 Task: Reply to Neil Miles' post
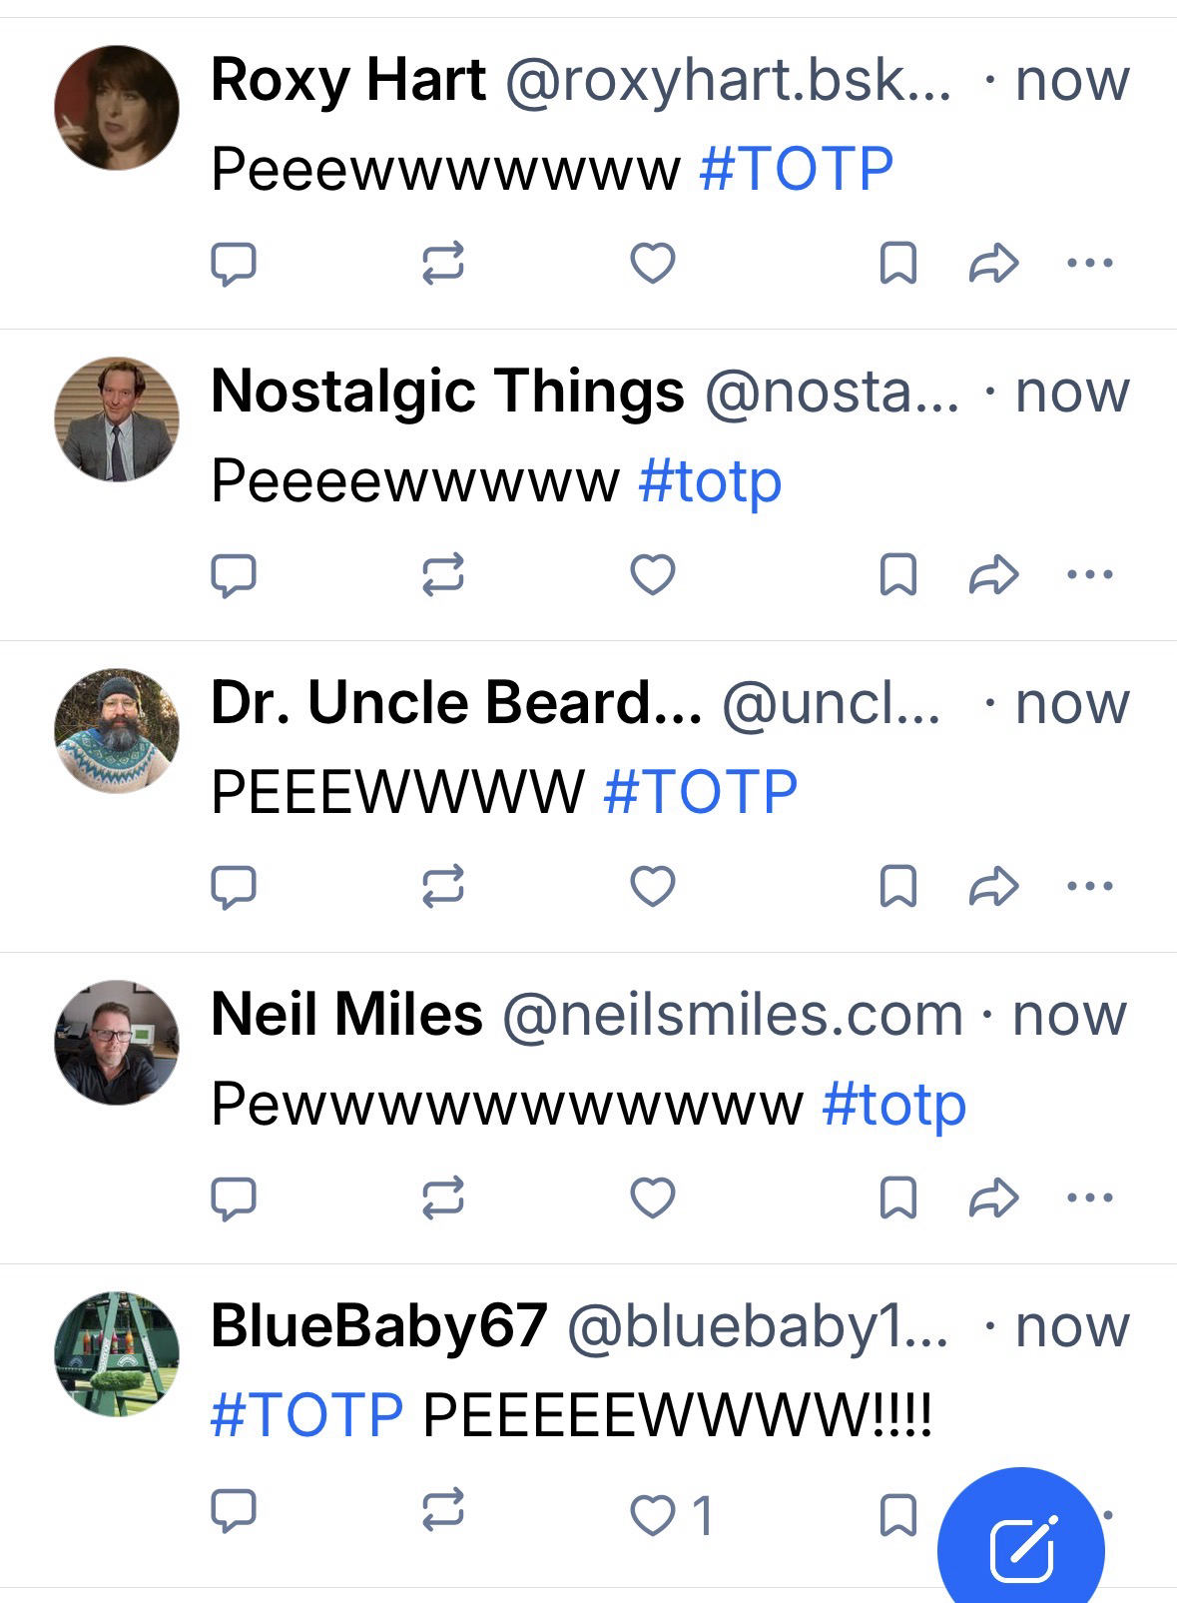point(234,1198)
